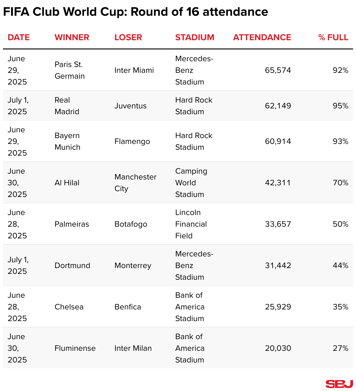Viewport: 356px width, 391px height.
Task: Click the WINNER column header
Action: point(72,37)
